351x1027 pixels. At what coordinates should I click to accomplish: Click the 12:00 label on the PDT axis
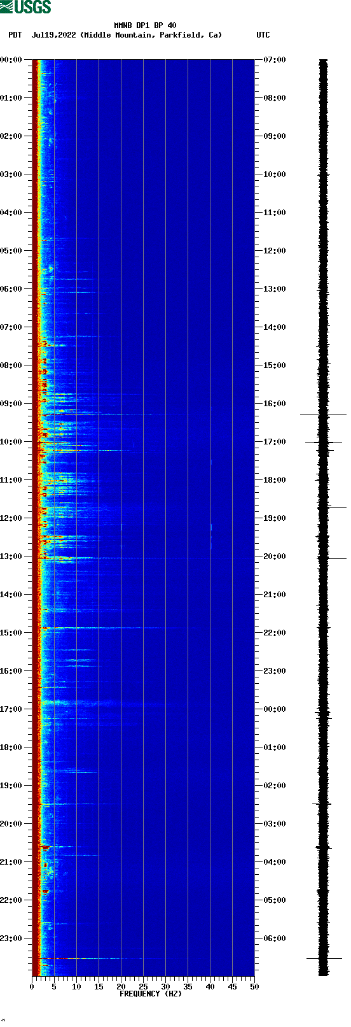(11, 518)
